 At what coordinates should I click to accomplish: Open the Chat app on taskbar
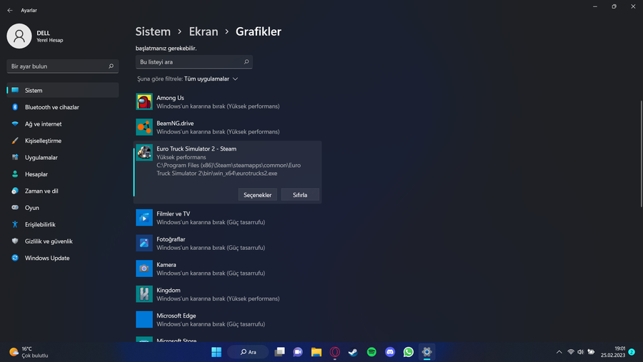tap(298, 352)
